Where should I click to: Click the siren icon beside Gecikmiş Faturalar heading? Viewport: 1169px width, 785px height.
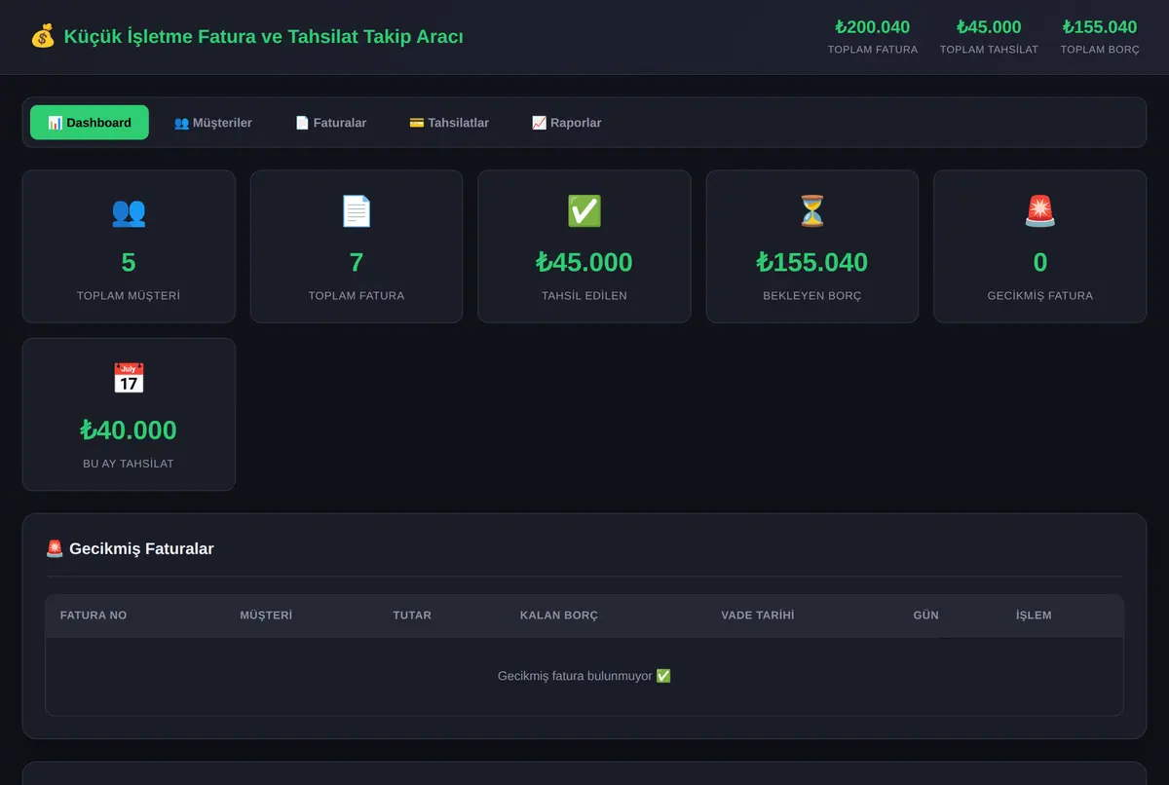tap(55, 548)
